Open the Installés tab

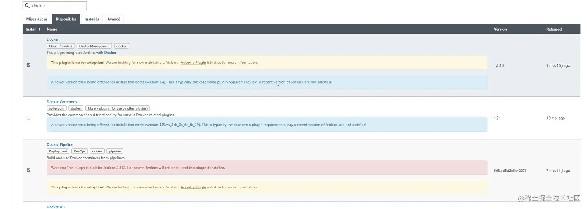pos(92,19)
